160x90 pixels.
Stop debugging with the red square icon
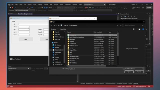tap(12, 8)
